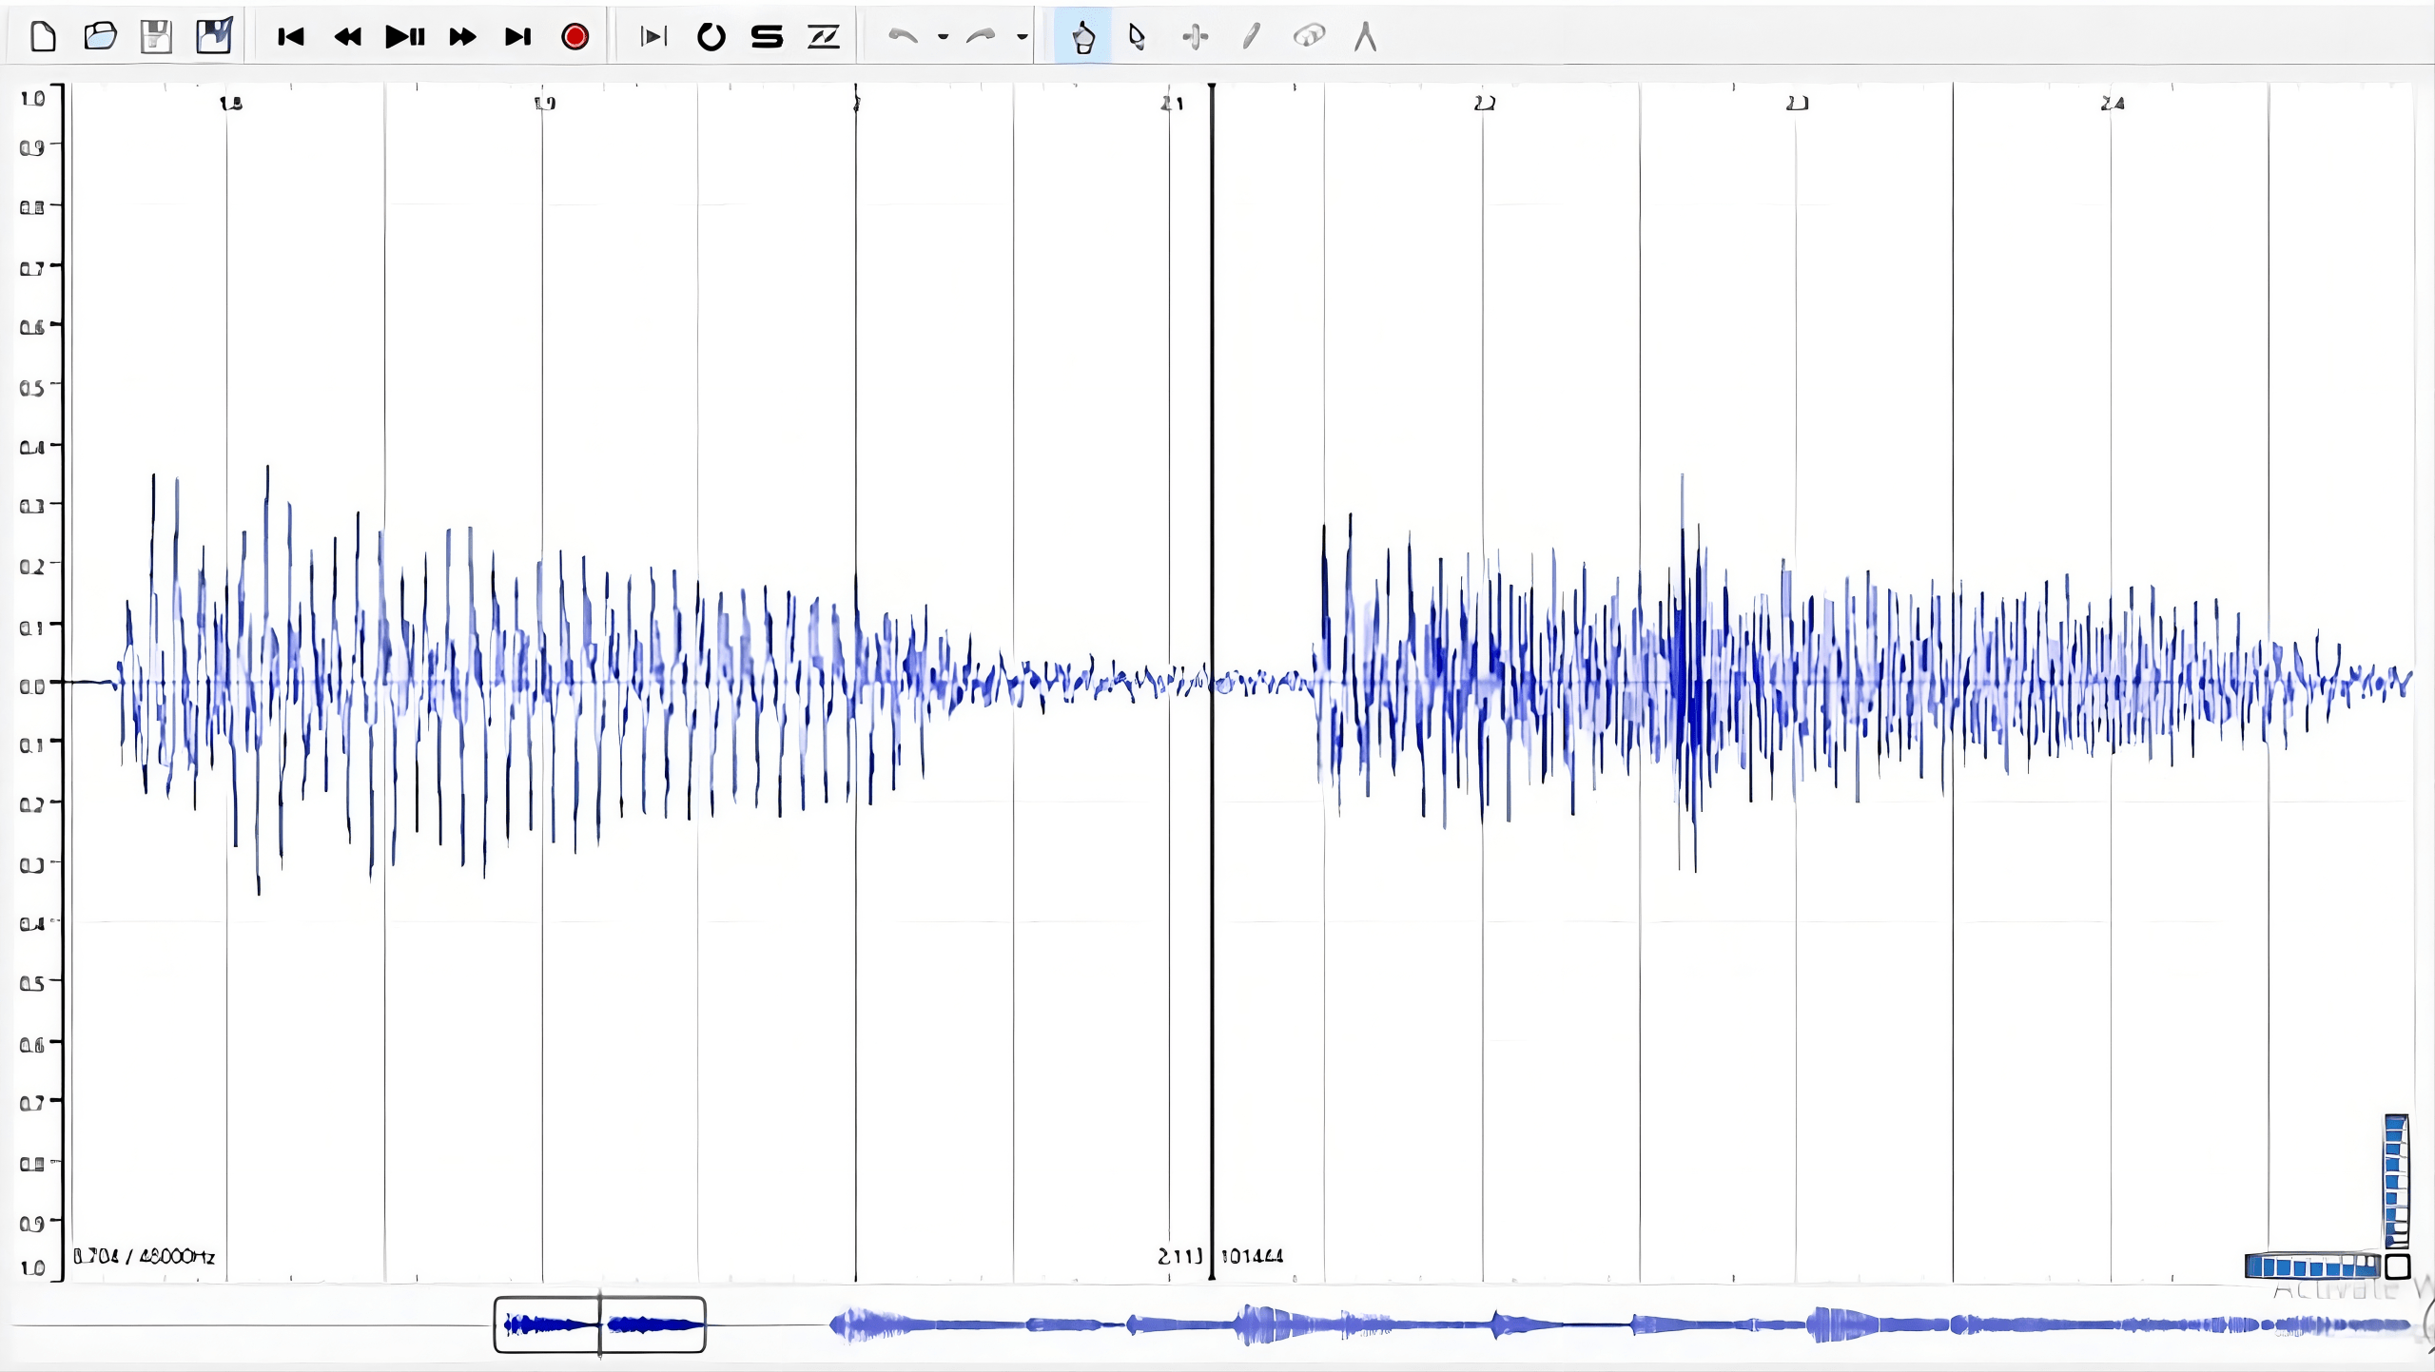The image size is (2435, 1372).
Task: Click the thick black playback cursor line
Action: pyautogui.click(x=1212, y=682)
